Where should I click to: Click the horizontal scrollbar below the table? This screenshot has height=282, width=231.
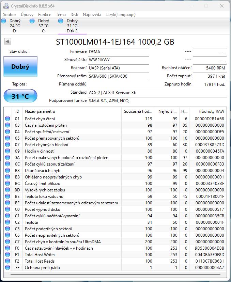tap(115, 275)
